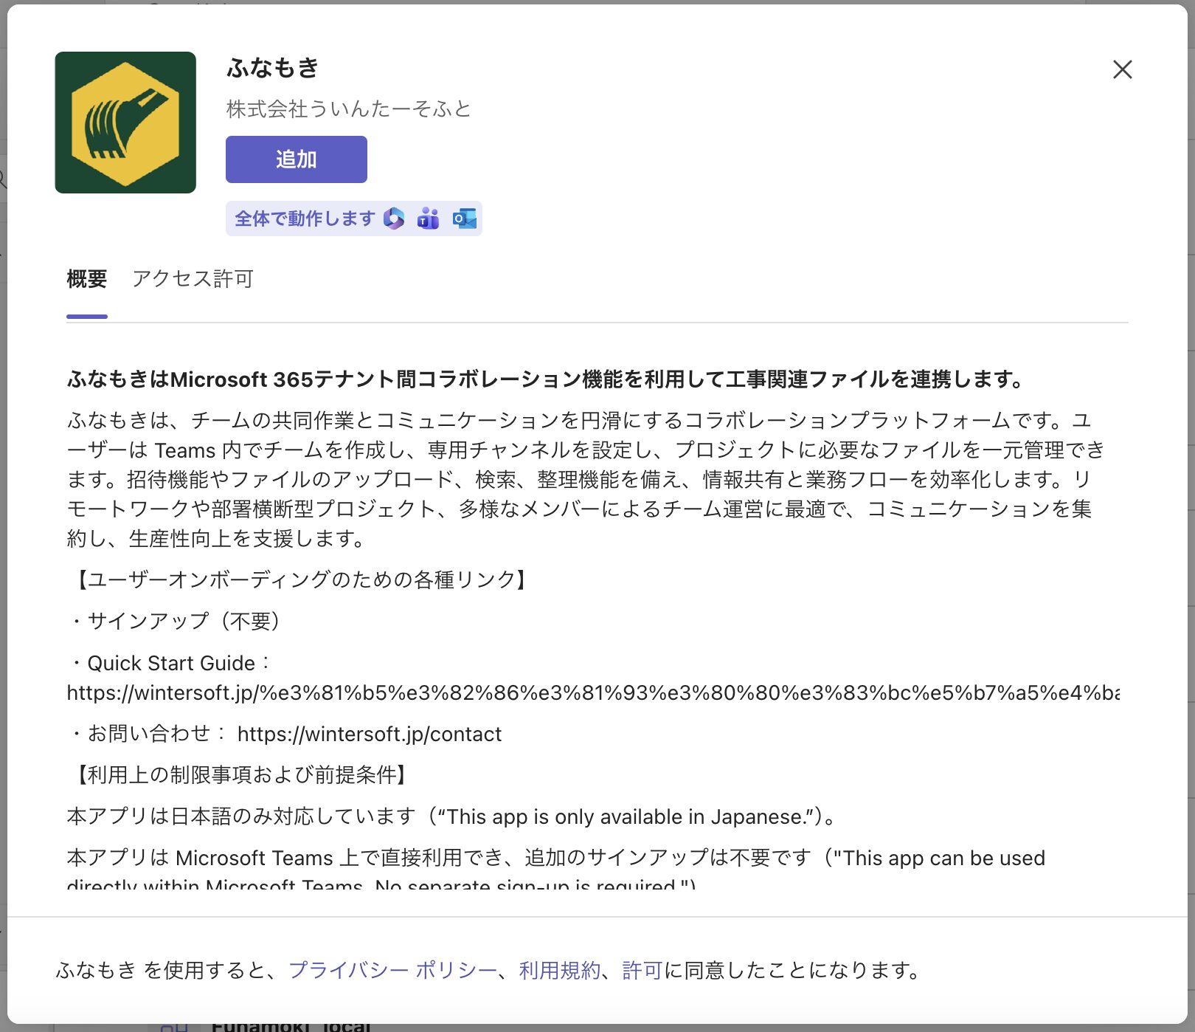Select the 概要 tab
Viewport: 1195px width, 1032px height.
coord(87,279)
